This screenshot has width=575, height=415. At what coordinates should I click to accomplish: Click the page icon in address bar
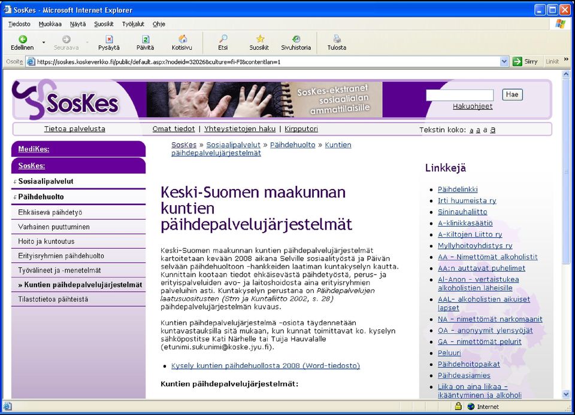coord(31,62)
